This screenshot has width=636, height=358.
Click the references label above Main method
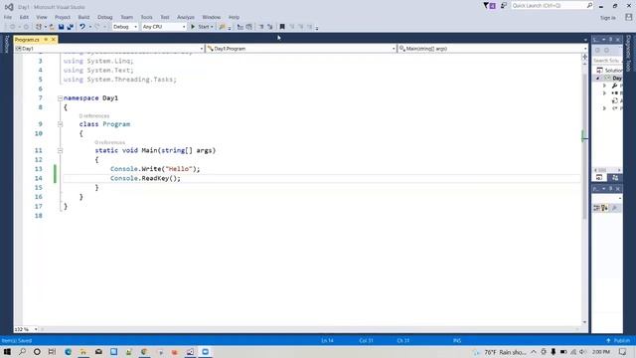pyautogui.click(x=110, y=142)
